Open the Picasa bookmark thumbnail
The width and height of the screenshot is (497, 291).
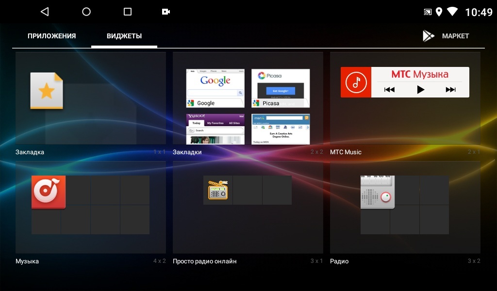coord(281,88)
